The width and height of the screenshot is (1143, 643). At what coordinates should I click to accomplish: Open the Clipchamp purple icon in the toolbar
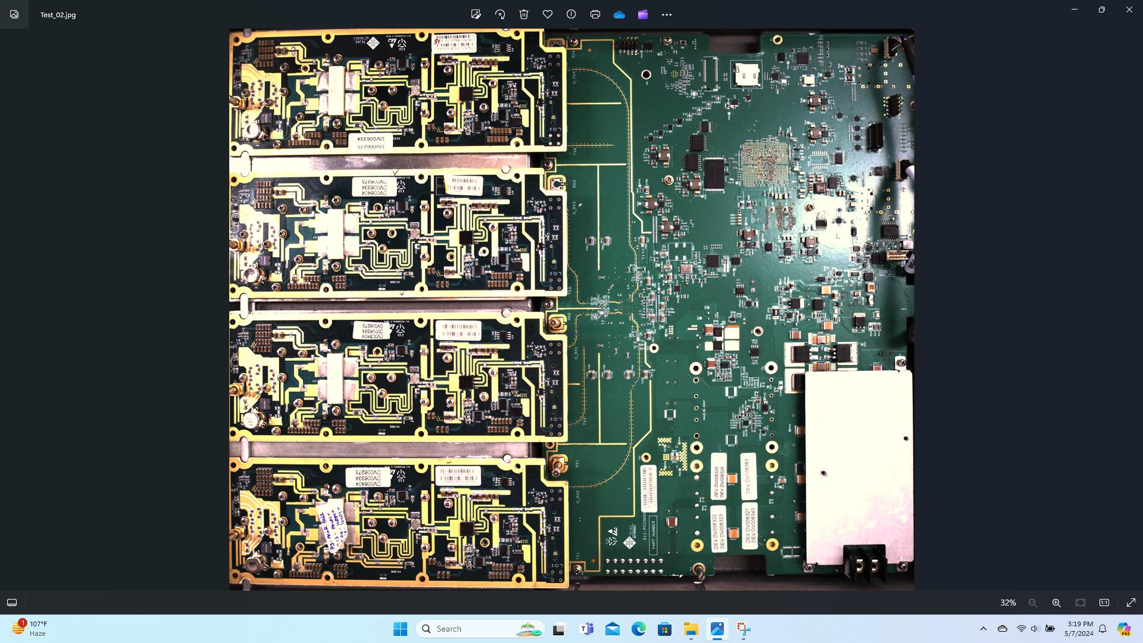tap(643, 14)
